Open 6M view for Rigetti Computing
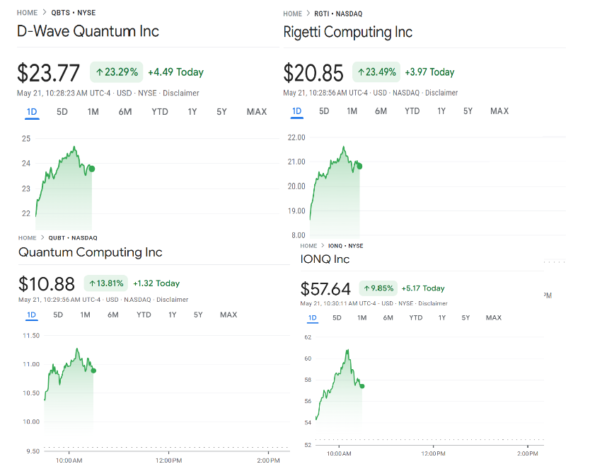Screen dimensions: 590x474 [x=381, y=111]
